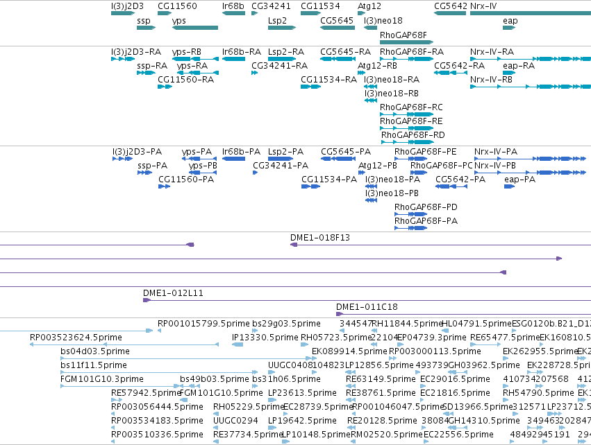
Task: Select the bs04d03.5prime EST label
Action: coord(95,351)
